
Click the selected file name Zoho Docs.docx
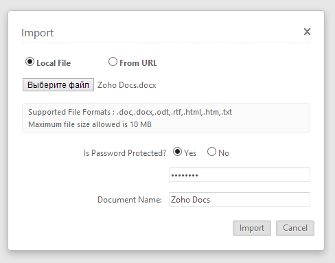click(127, 85)
